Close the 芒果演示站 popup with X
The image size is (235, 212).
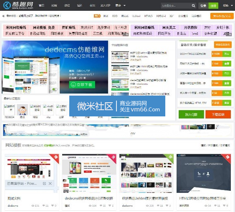(50, 183)
